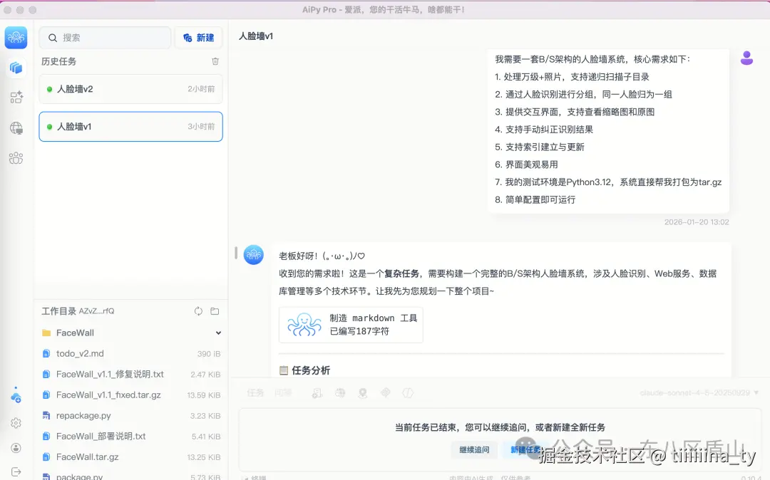This screenshot has height=480, width=770.
Task: Expand the 制造 markdown 工具 card
Action: (x=351, y=325)
